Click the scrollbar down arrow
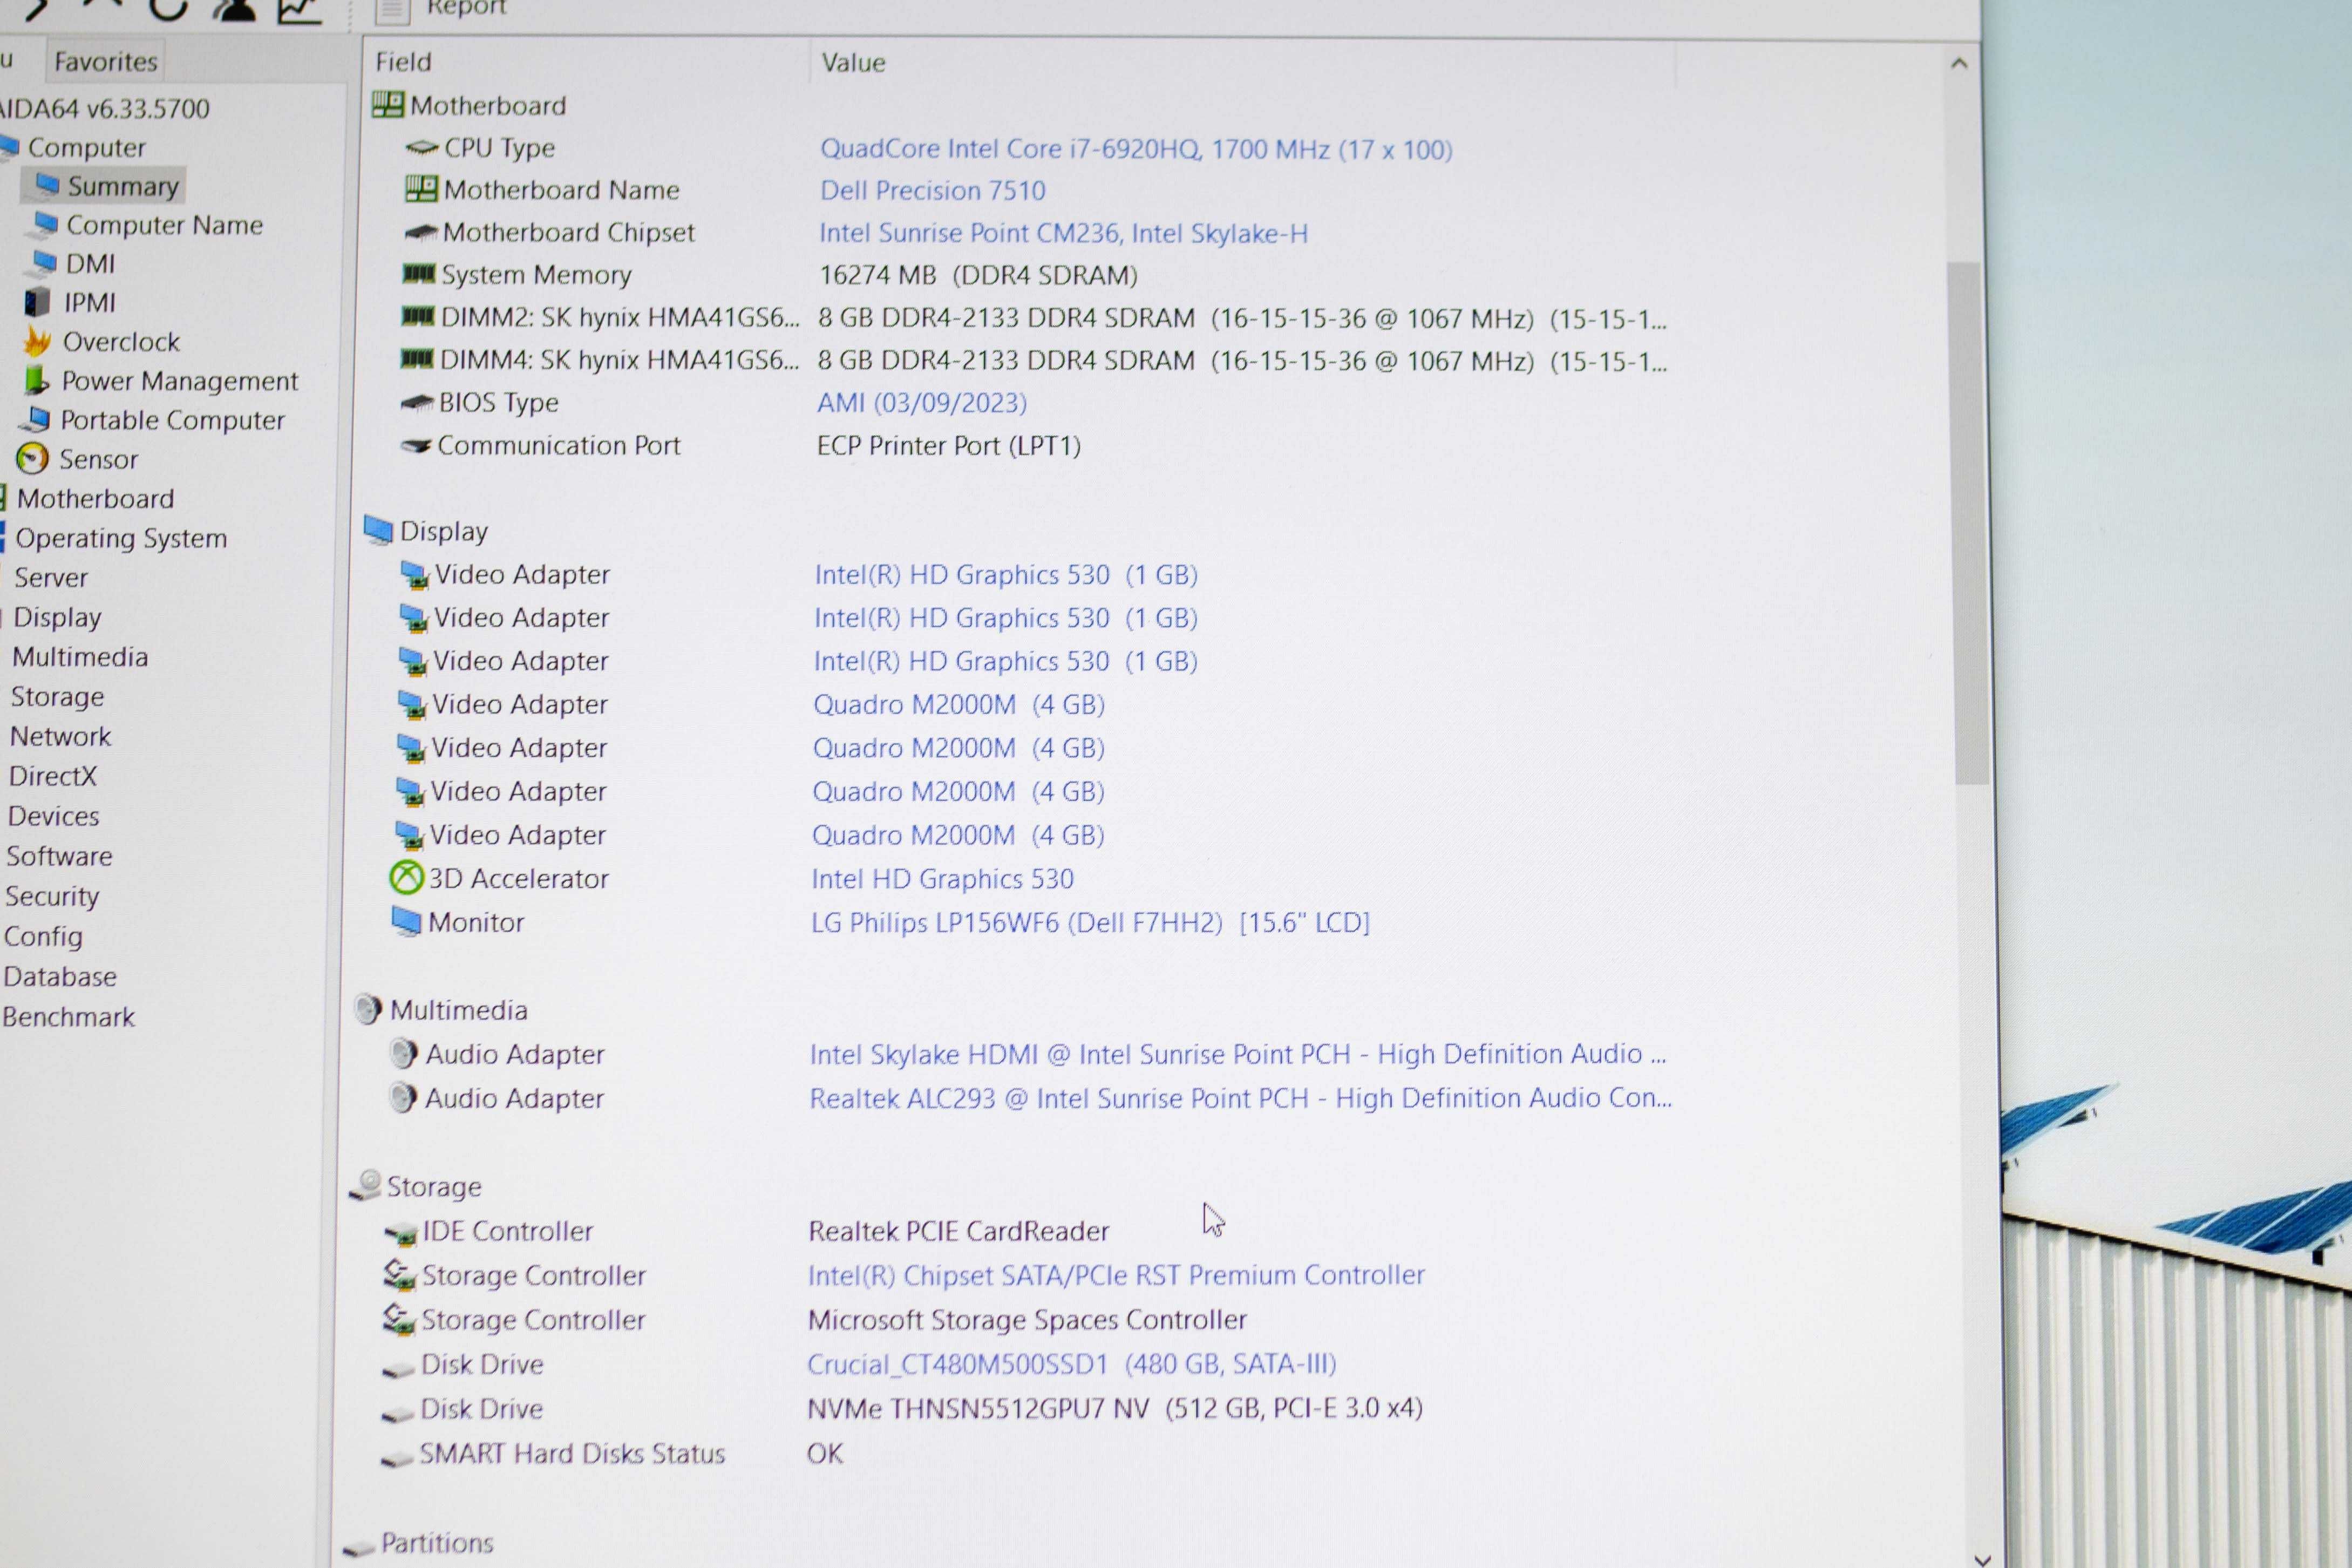Viewport: 2352px width, 1568px height. tap(1983, 1559)
